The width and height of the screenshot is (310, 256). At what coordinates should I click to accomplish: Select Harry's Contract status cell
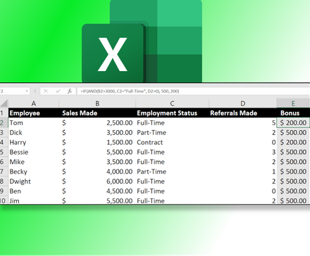(x=172, y=142)
